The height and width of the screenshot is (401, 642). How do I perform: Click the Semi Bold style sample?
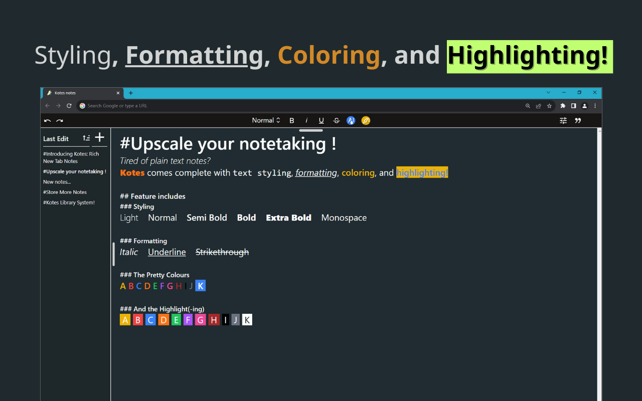click(x=207, y=218)
